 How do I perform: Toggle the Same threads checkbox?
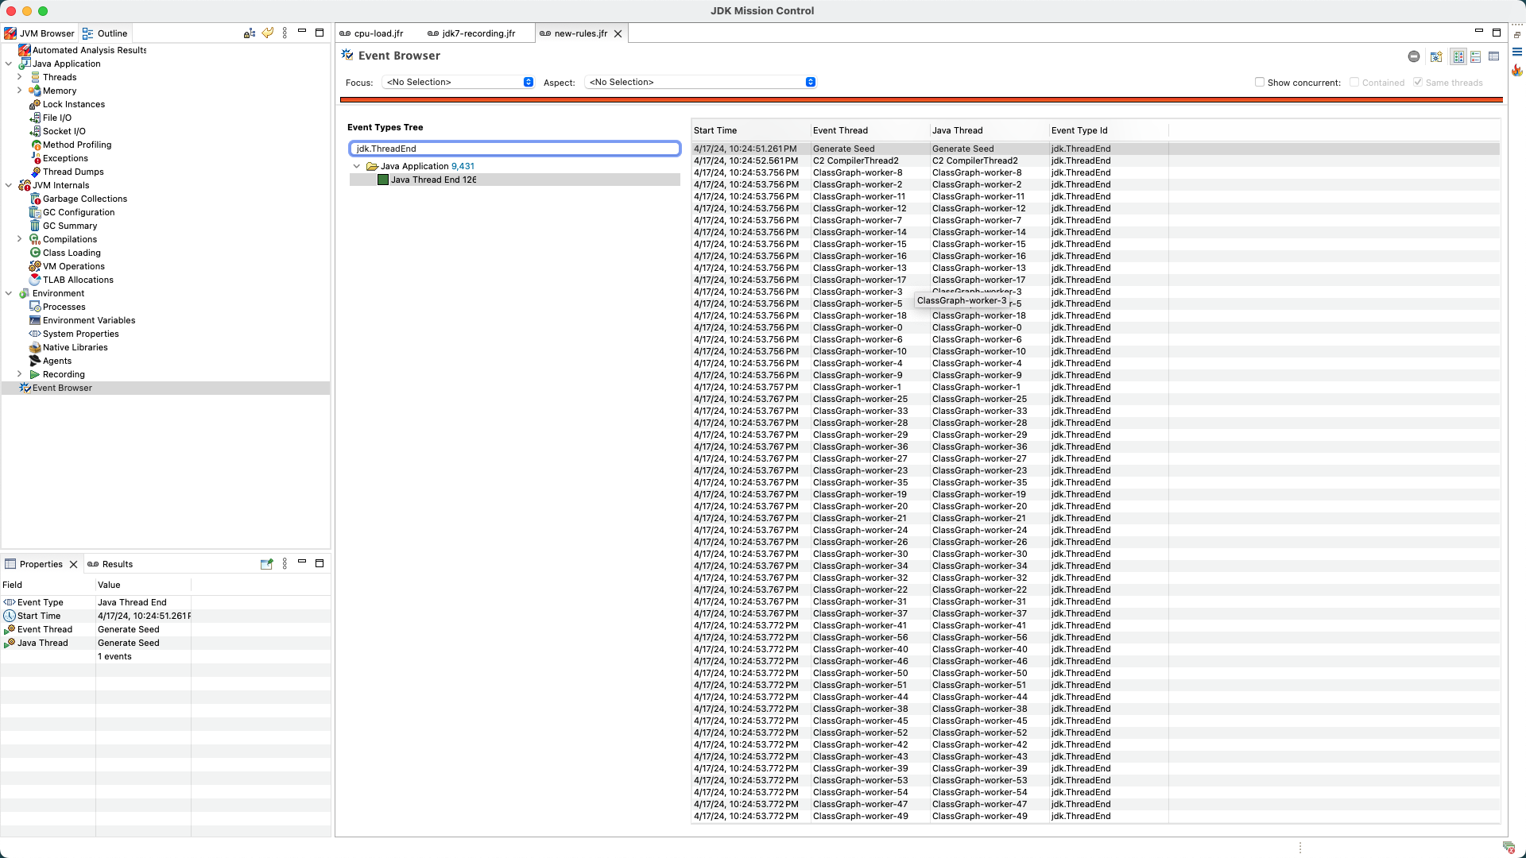[1418, 83]
